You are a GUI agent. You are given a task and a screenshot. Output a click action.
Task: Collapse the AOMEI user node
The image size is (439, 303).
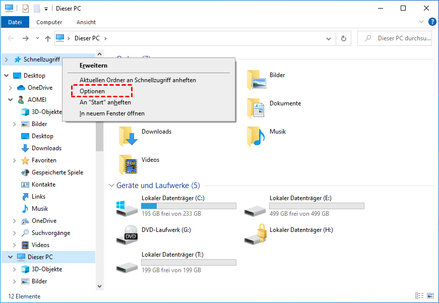tap(11, 100)
